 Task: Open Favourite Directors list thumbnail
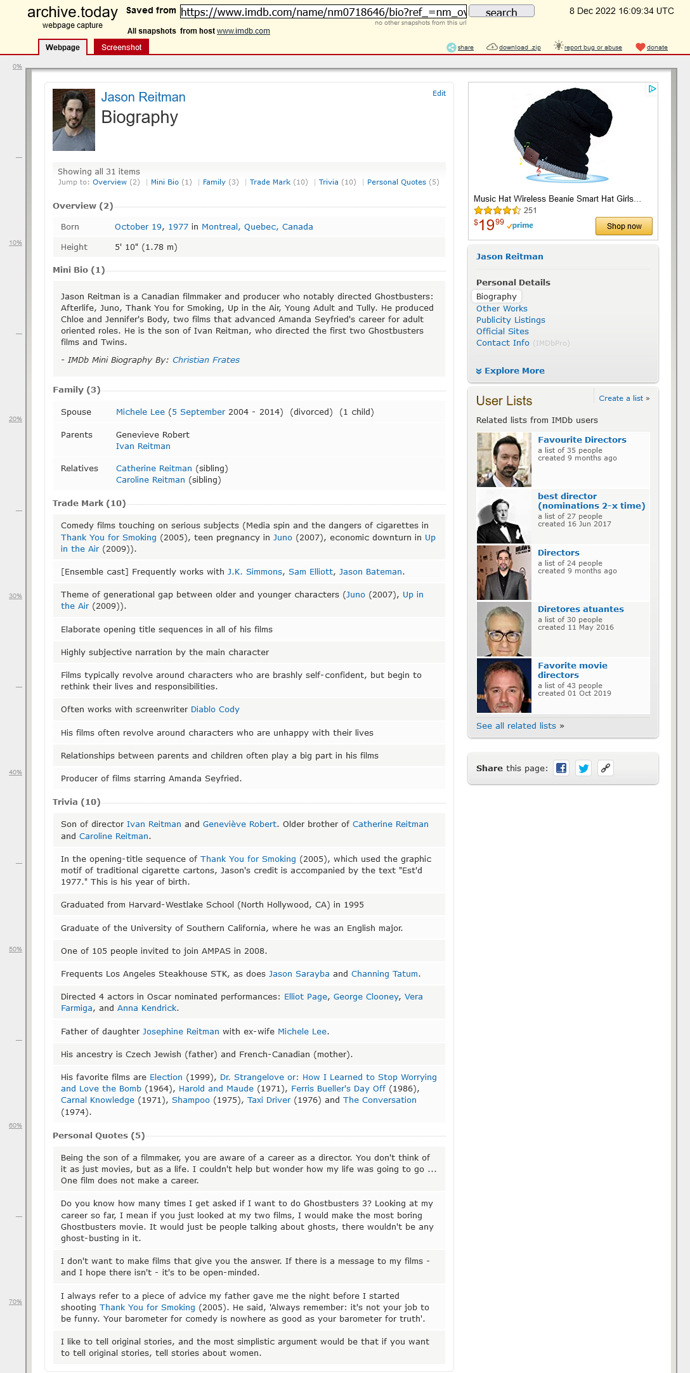pyautogui.click(x=504, y=460)
